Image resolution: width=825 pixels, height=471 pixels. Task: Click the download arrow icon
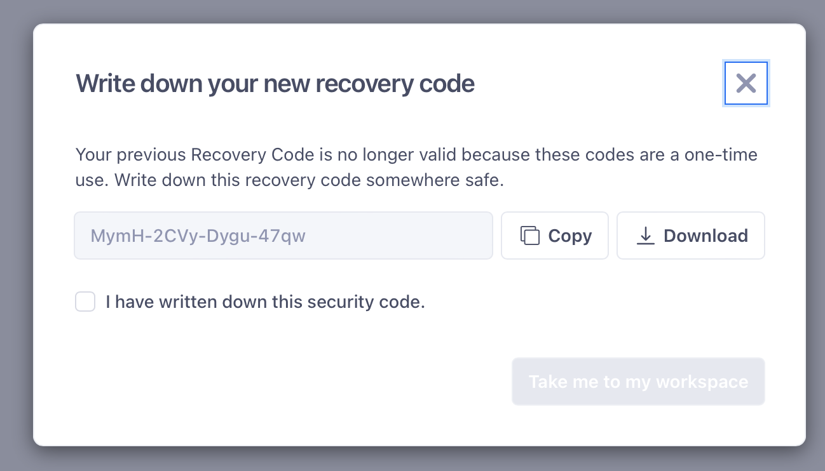(646, 235)
